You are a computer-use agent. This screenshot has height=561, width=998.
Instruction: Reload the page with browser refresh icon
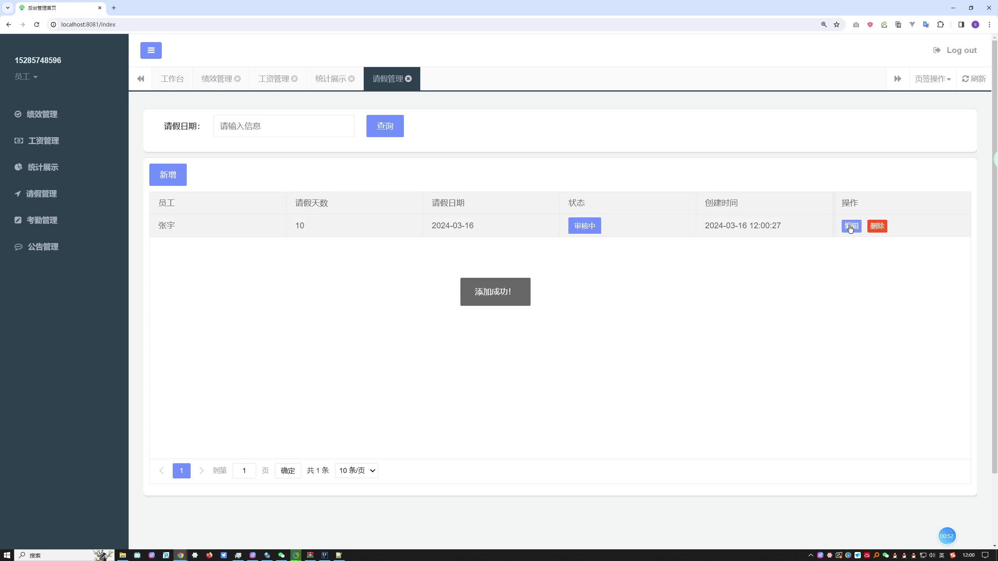click(37, 25)
